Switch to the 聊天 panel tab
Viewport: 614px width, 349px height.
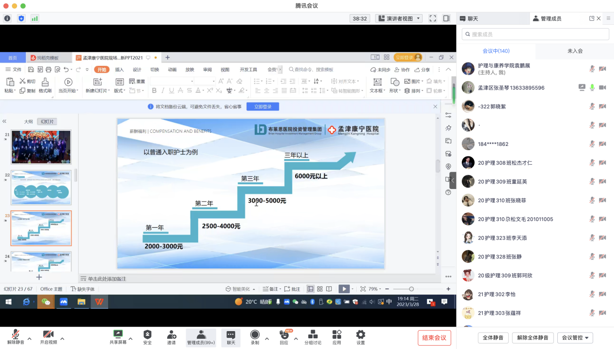(492, 18)
